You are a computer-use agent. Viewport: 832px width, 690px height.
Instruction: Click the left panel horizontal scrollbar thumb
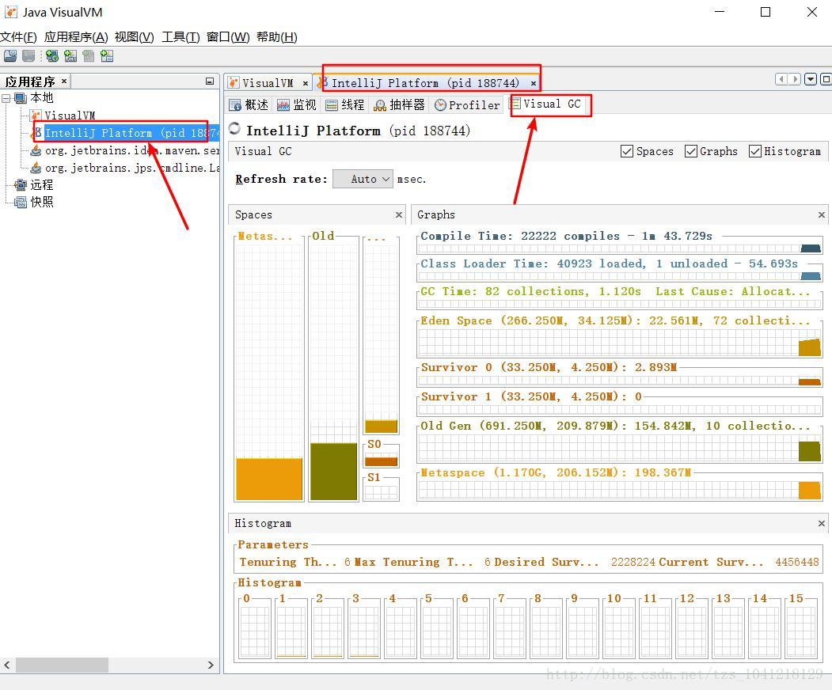point(62,665)
